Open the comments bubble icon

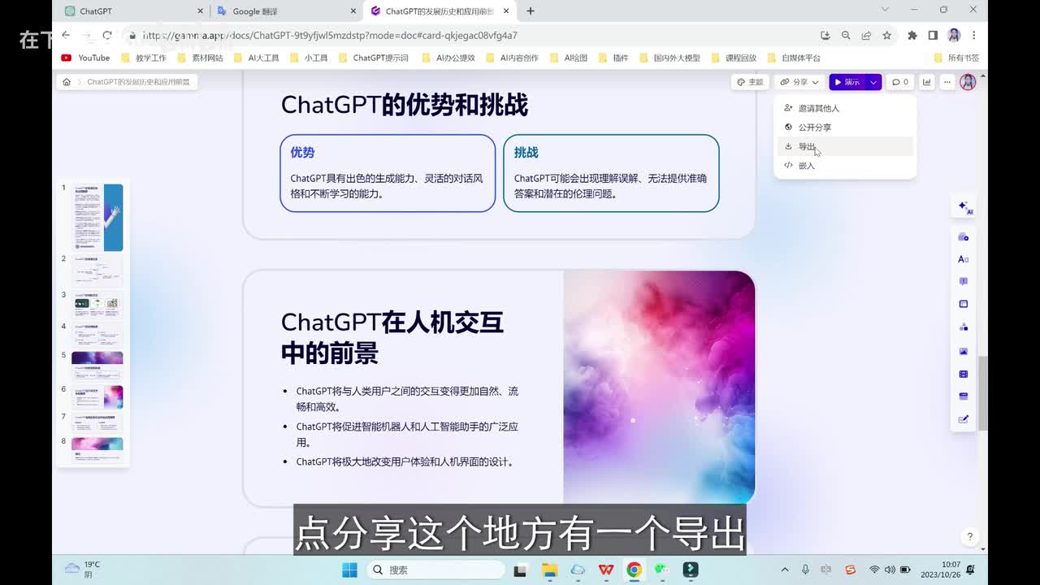[899, 82]
